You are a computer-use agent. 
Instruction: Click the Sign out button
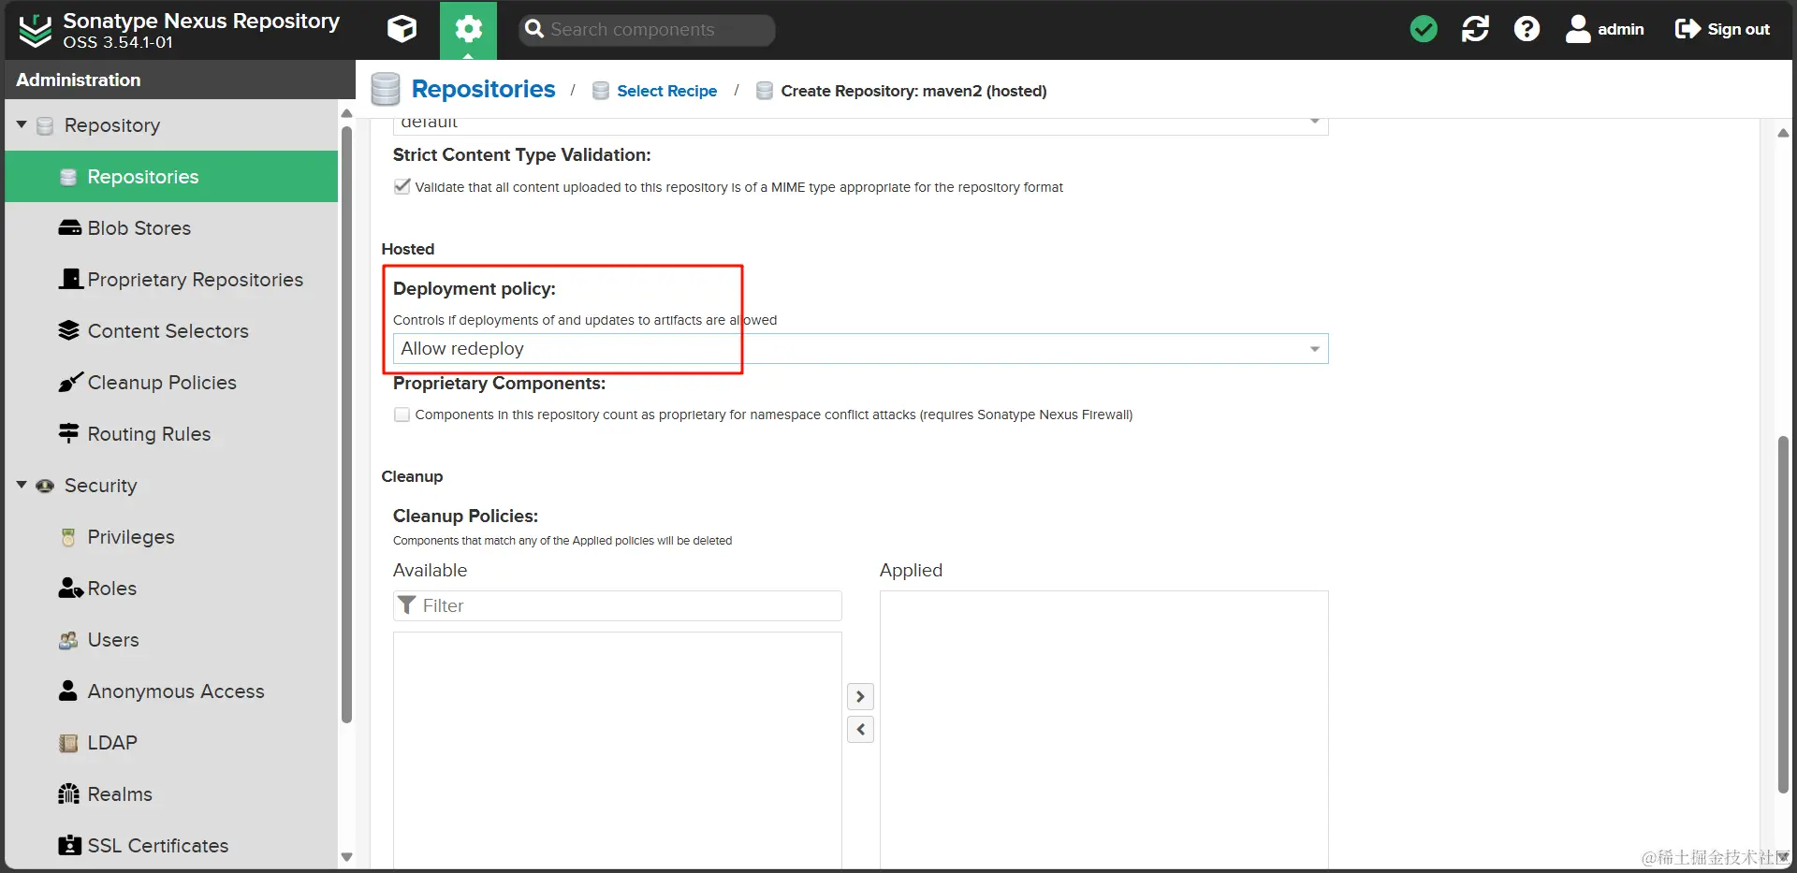[x=1722, y=29]
